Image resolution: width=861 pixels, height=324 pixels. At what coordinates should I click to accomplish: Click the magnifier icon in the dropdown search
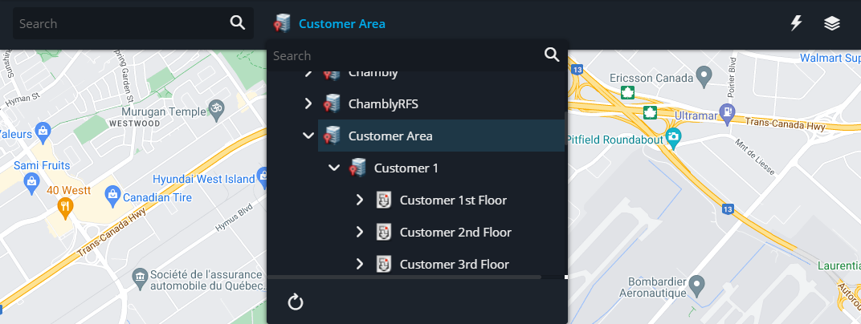point(552,55)
